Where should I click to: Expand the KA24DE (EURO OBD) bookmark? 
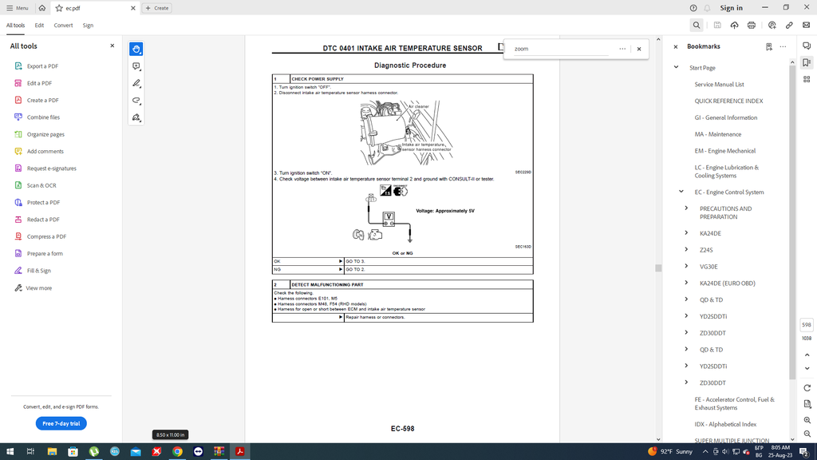point(686,283)
